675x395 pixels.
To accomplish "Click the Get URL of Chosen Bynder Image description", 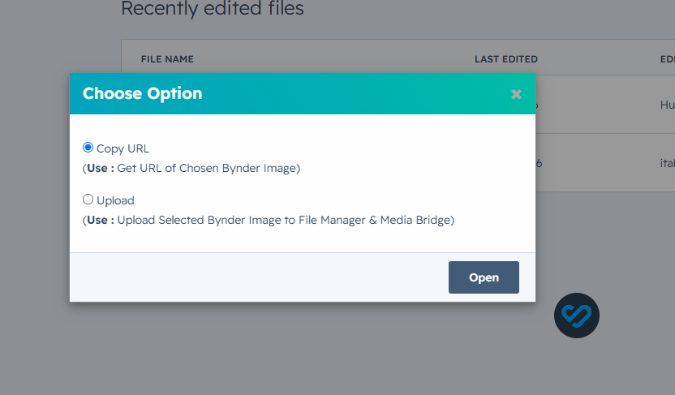I will (209, 168).
